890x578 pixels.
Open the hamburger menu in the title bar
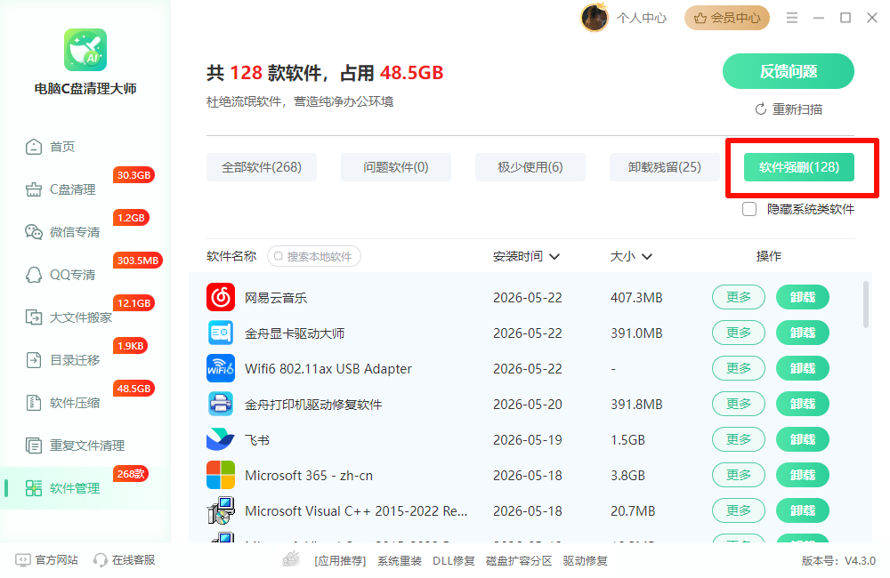coord(792,18)
